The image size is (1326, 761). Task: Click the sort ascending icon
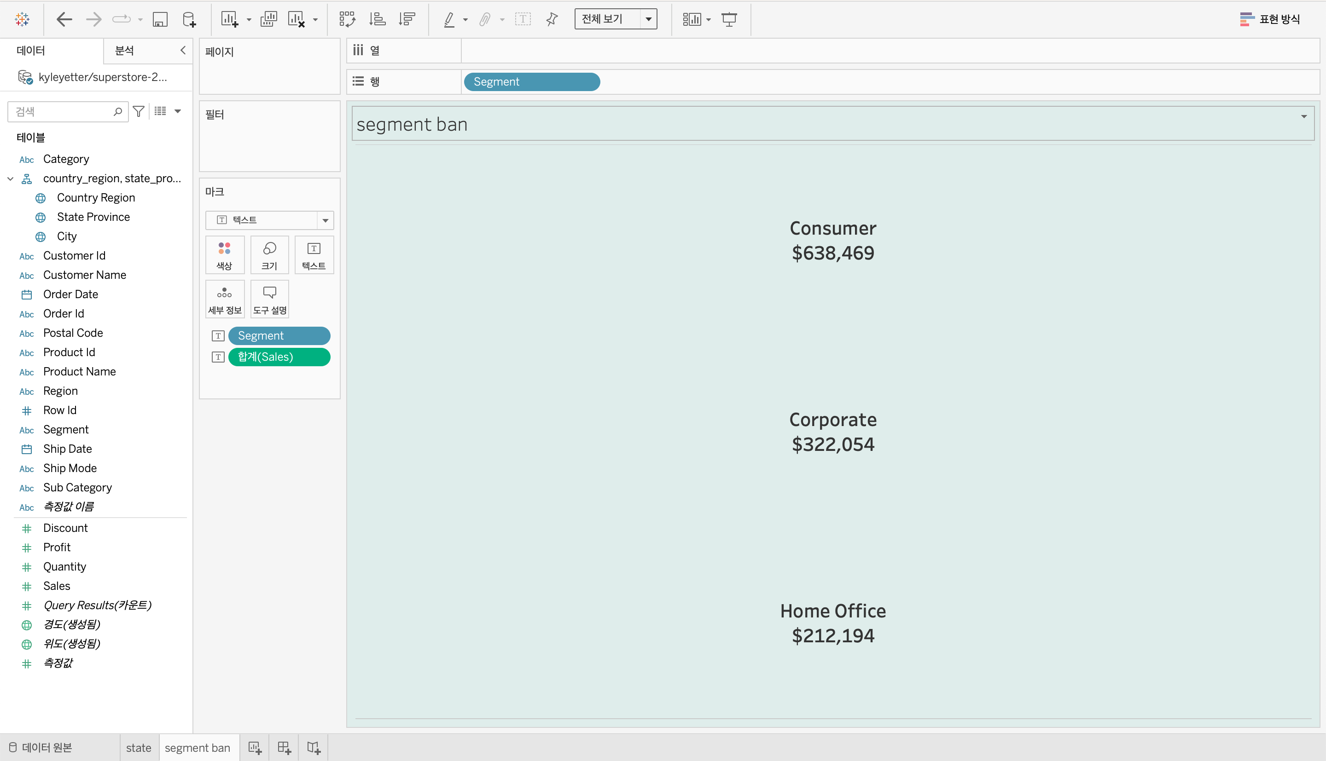click(x=377, y=19)
